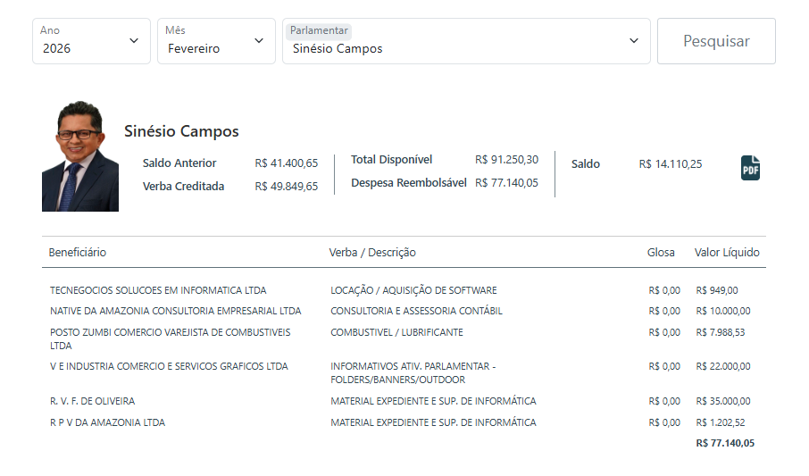Click the Total Disponível amount R$ 91.250,30
The width and height of the screenshot is (809, 476).
pyautogui.click(x=506, y=159)
